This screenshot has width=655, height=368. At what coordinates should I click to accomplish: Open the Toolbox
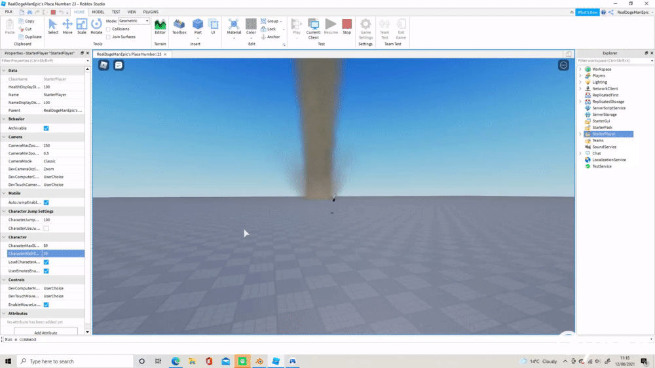[179, 27]
